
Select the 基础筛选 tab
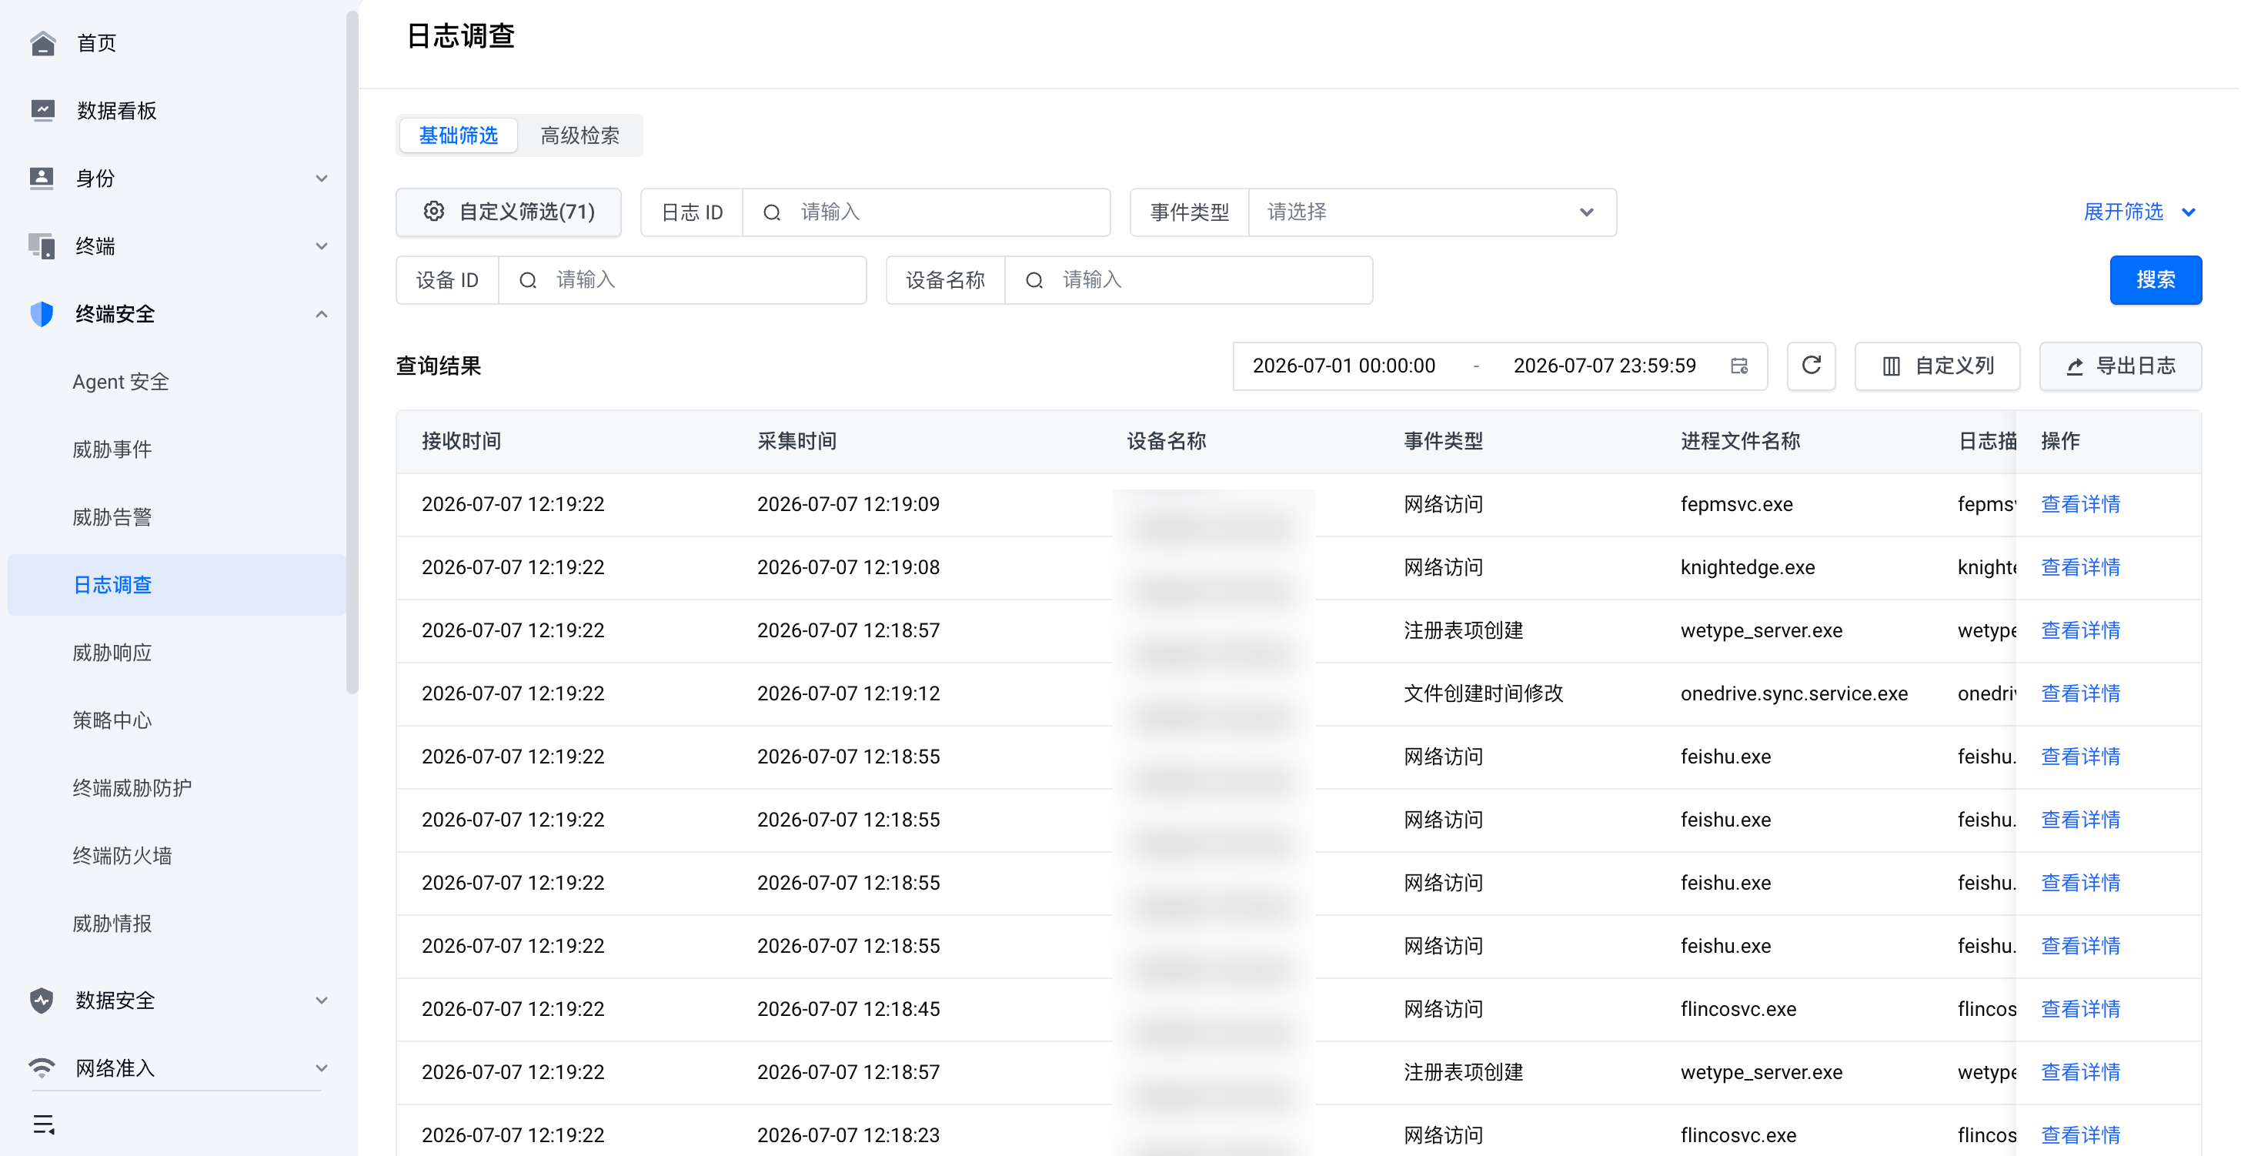[459, 135]
